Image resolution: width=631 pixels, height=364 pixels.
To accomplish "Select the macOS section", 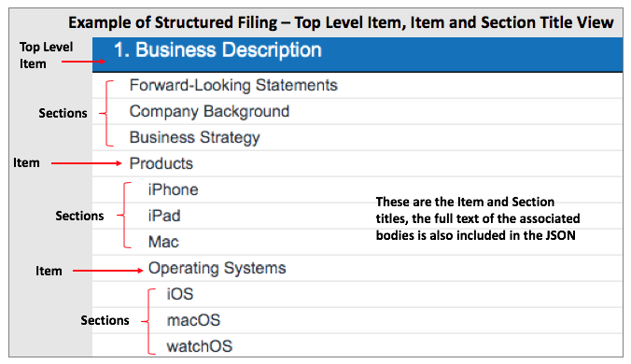I will point(193,320).
